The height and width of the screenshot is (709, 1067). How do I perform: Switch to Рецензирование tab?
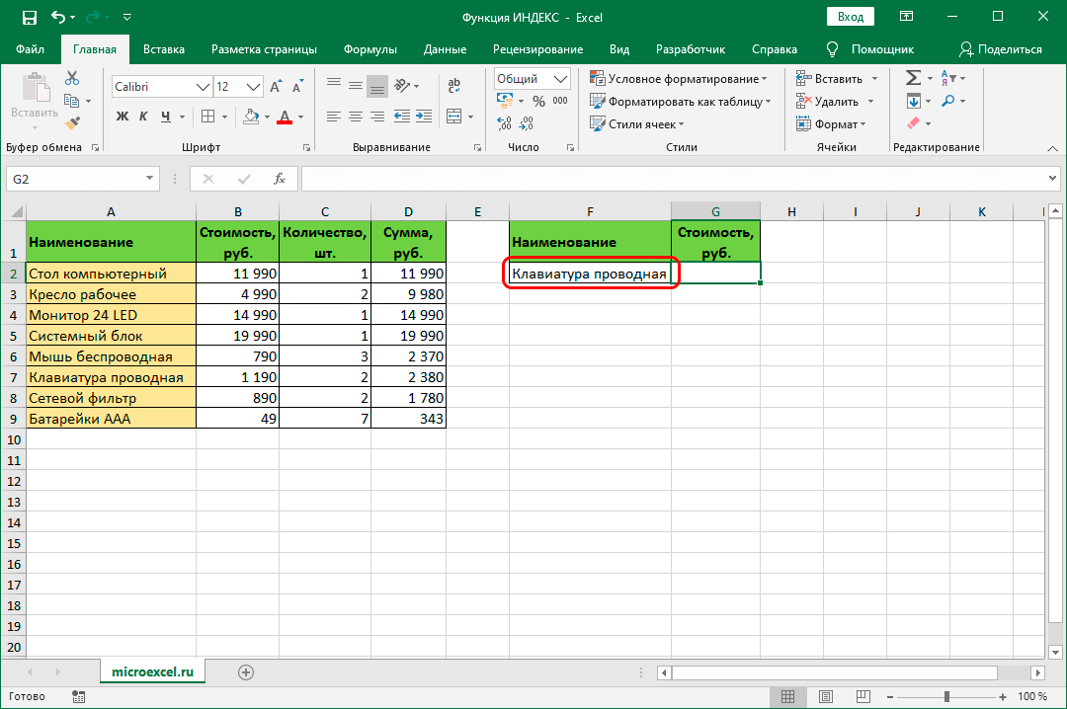(x=537, y=49)
